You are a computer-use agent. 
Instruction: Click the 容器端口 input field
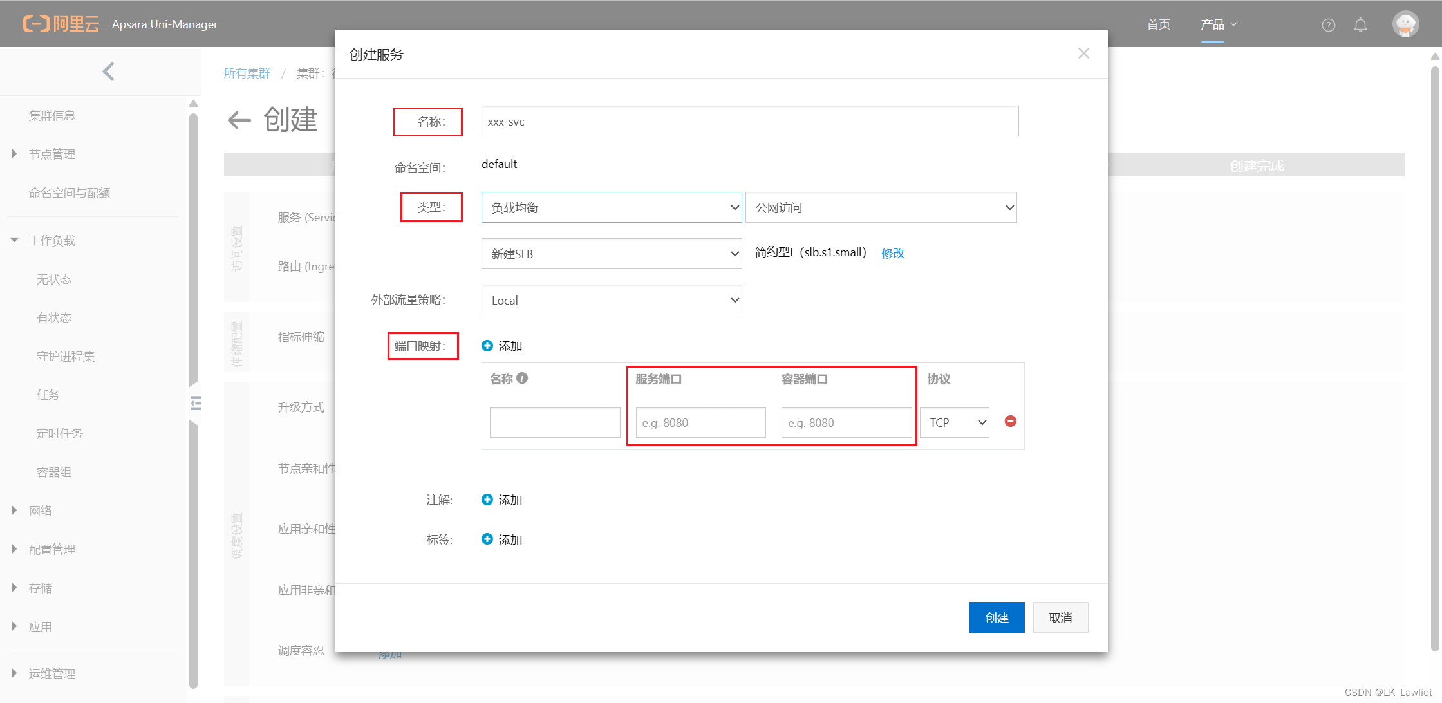[847, 422]
